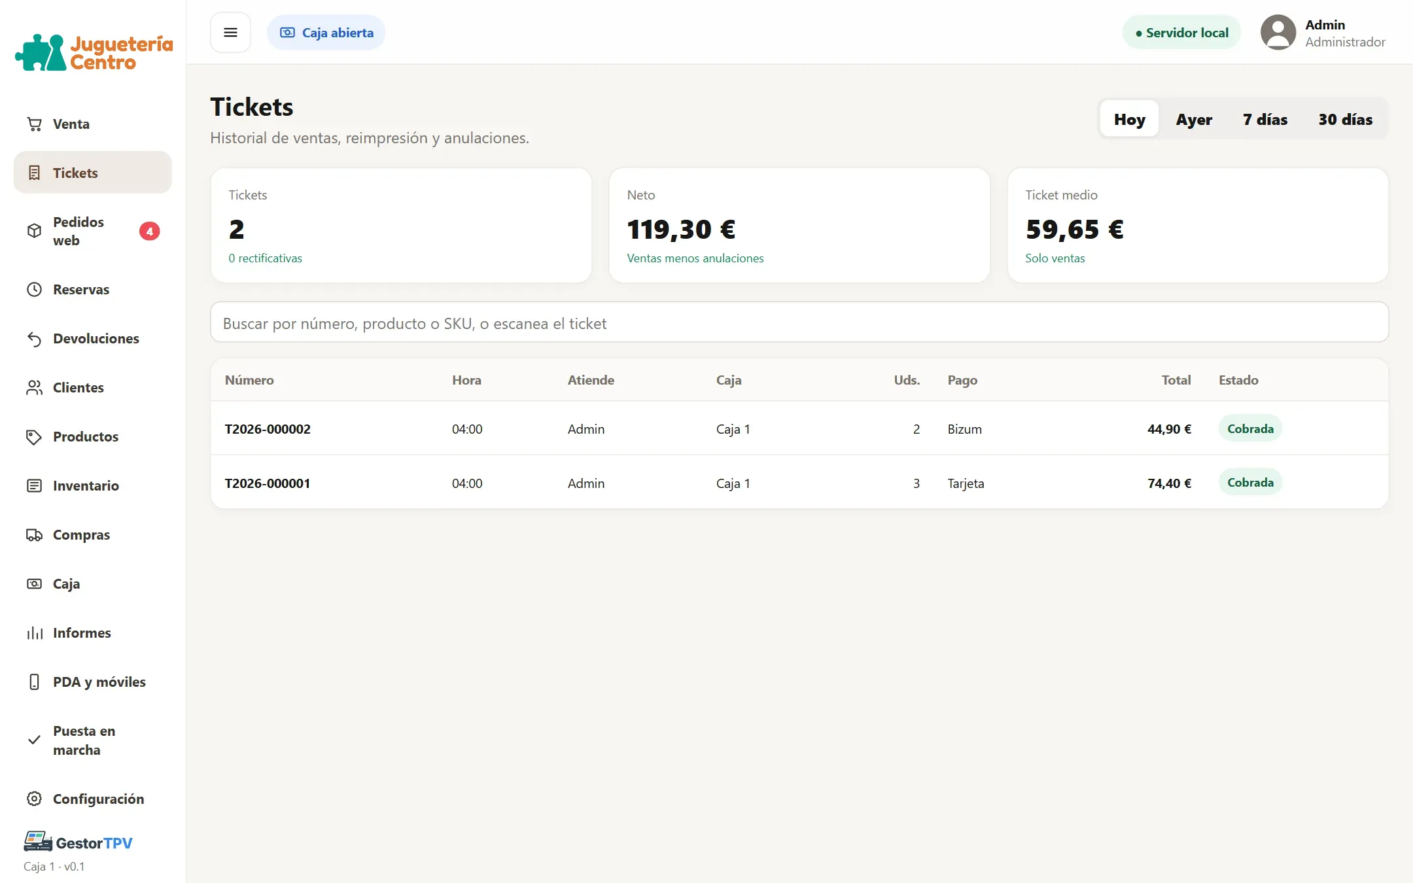
Task: Click the Neto 119,30 € card
Action: [799, 226]
